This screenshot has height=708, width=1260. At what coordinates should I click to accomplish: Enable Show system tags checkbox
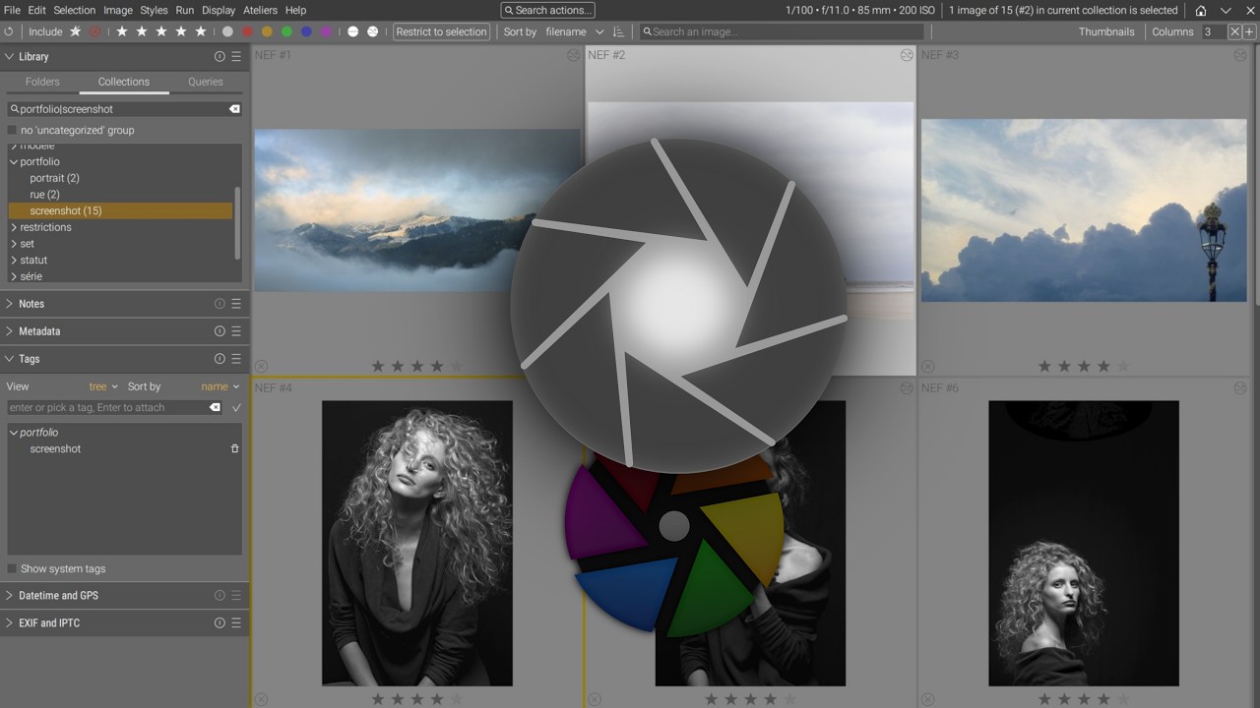[x=12, y=568]
